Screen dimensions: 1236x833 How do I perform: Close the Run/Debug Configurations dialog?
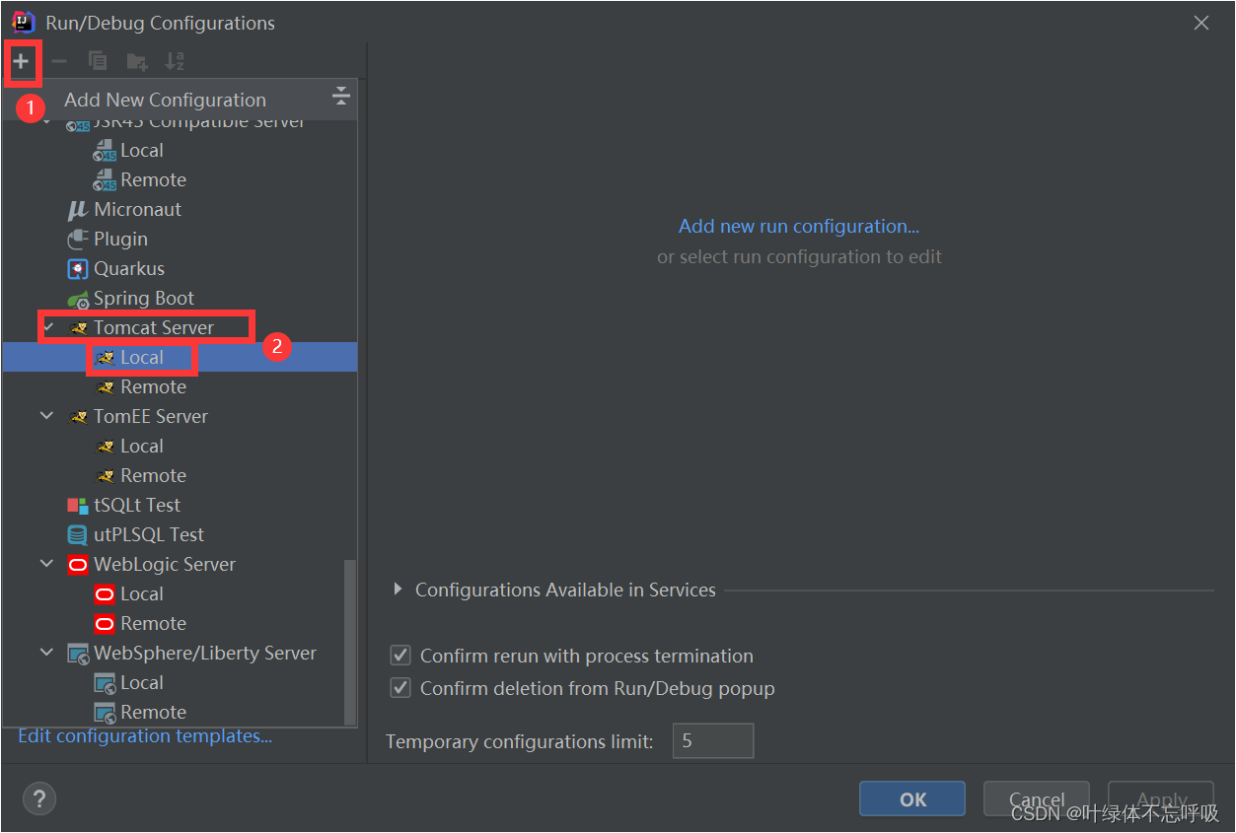(x=1200, y=23)
